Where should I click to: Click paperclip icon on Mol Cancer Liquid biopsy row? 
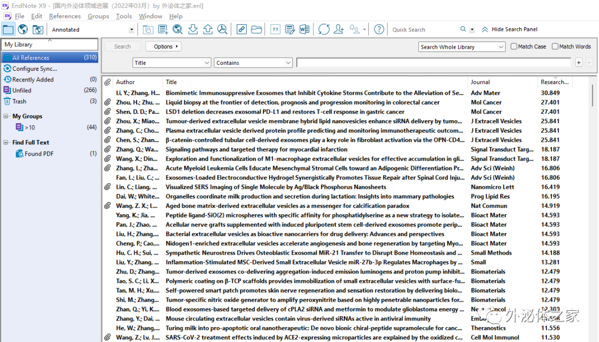(108, 102)
